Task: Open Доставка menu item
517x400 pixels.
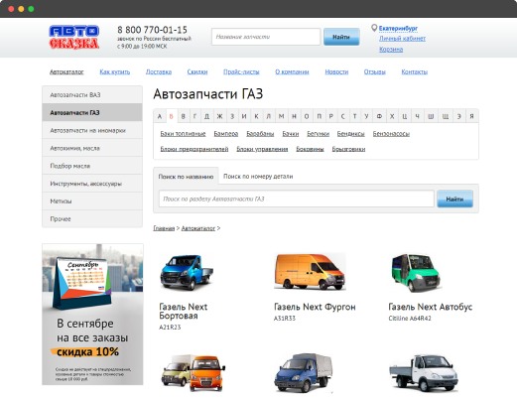Action: point(159,71)
